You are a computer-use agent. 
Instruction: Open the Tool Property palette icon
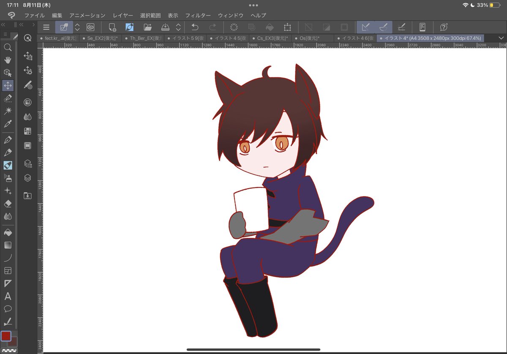[x=28, y=70]
